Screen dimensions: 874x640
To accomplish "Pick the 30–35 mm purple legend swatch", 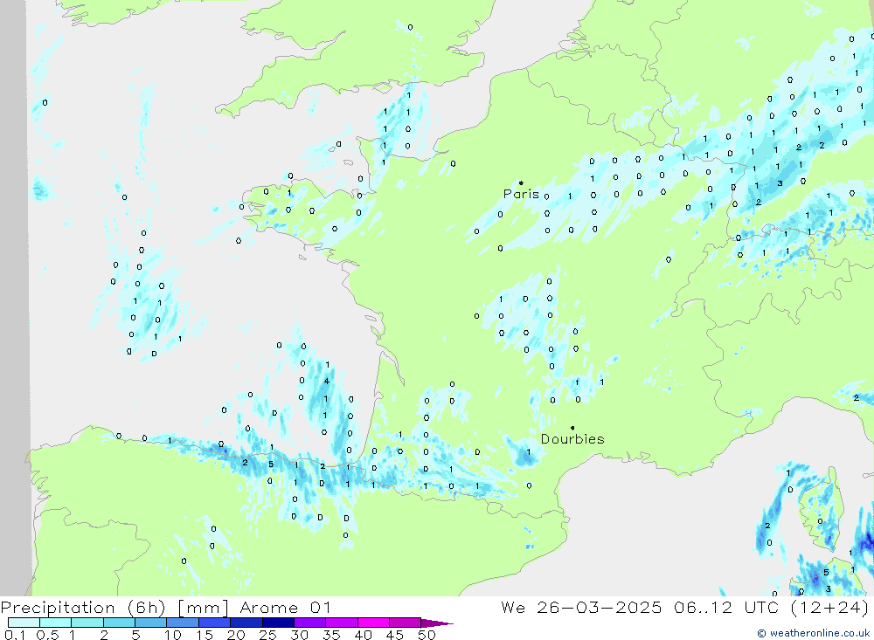I will (310, 623).
